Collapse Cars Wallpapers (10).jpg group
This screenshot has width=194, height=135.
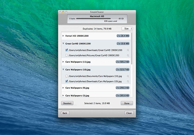point(63,70)
